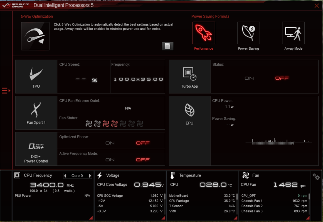The height and width of the screenshot is (222, 323).
Task: Open the EPU leaf panel
Action: pos(189,131)
